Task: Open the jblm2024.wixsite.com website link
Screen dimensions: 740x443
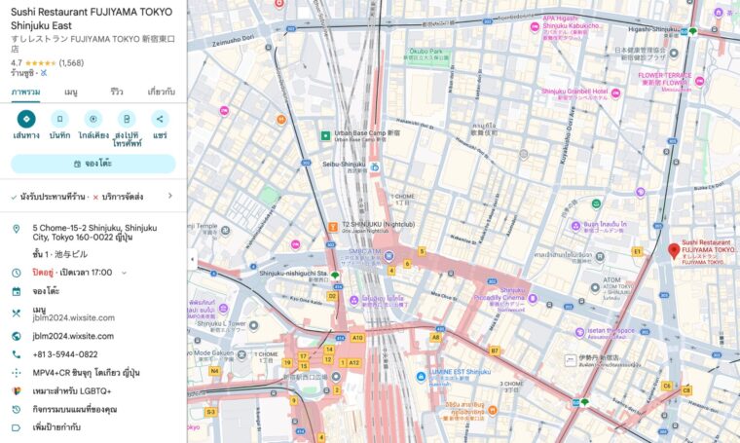Action: click(x=74, y=336)
